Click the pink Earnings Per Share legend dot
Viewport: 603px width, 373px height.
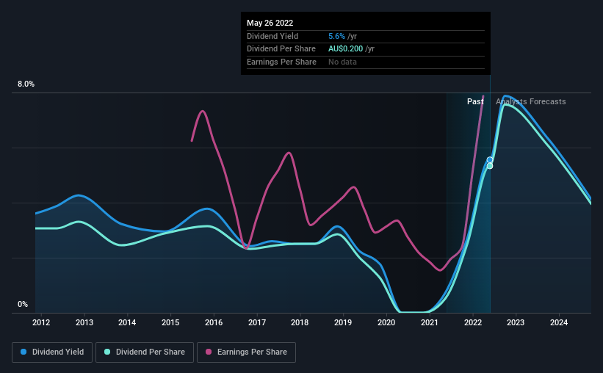(209, 352)
